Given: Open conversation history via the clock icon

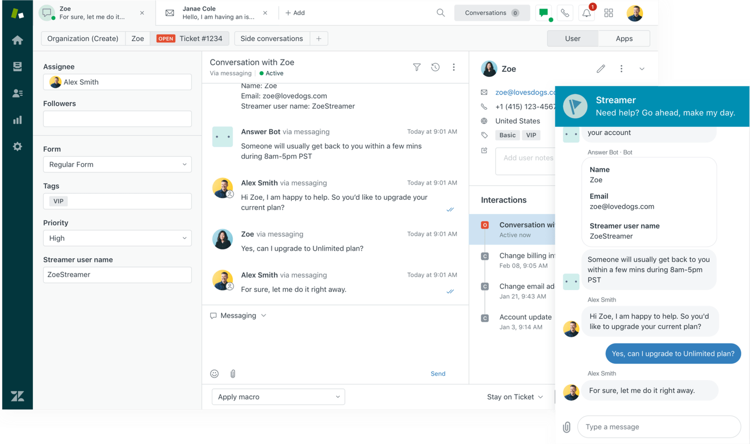Looking at the screenshot, I should [435, 67].
